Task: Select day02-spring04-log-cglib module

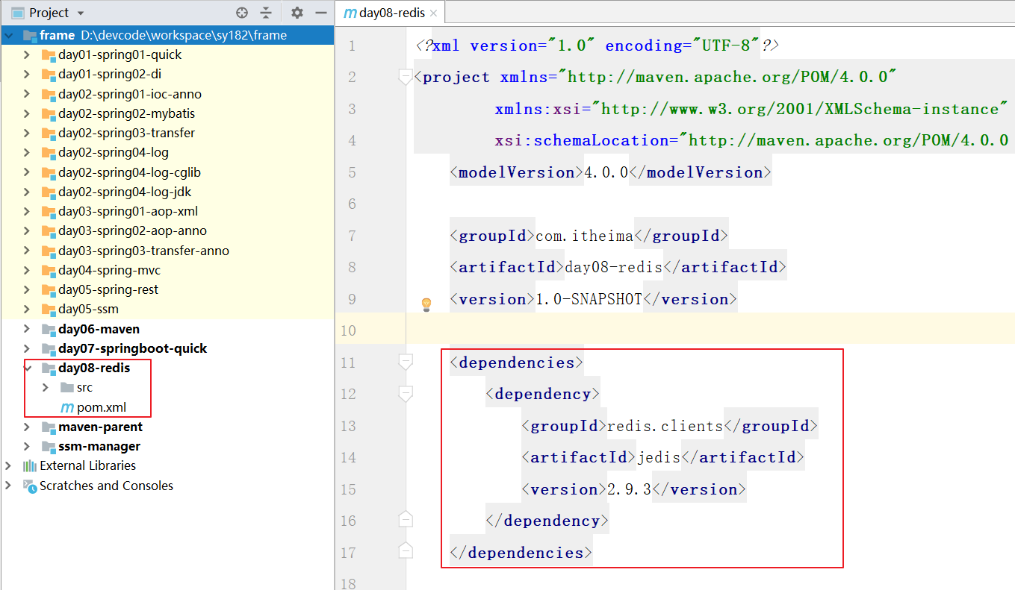Action: point(130,172)
